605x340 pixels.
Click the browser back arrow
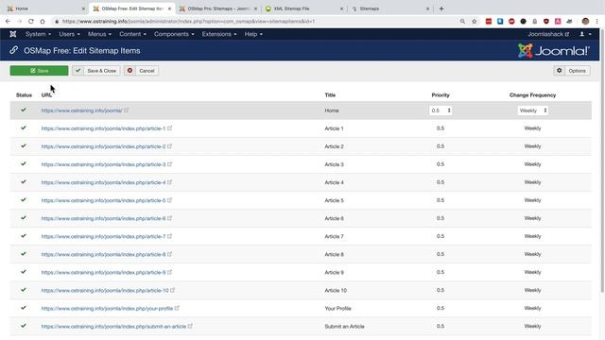[x=9, y=21]
